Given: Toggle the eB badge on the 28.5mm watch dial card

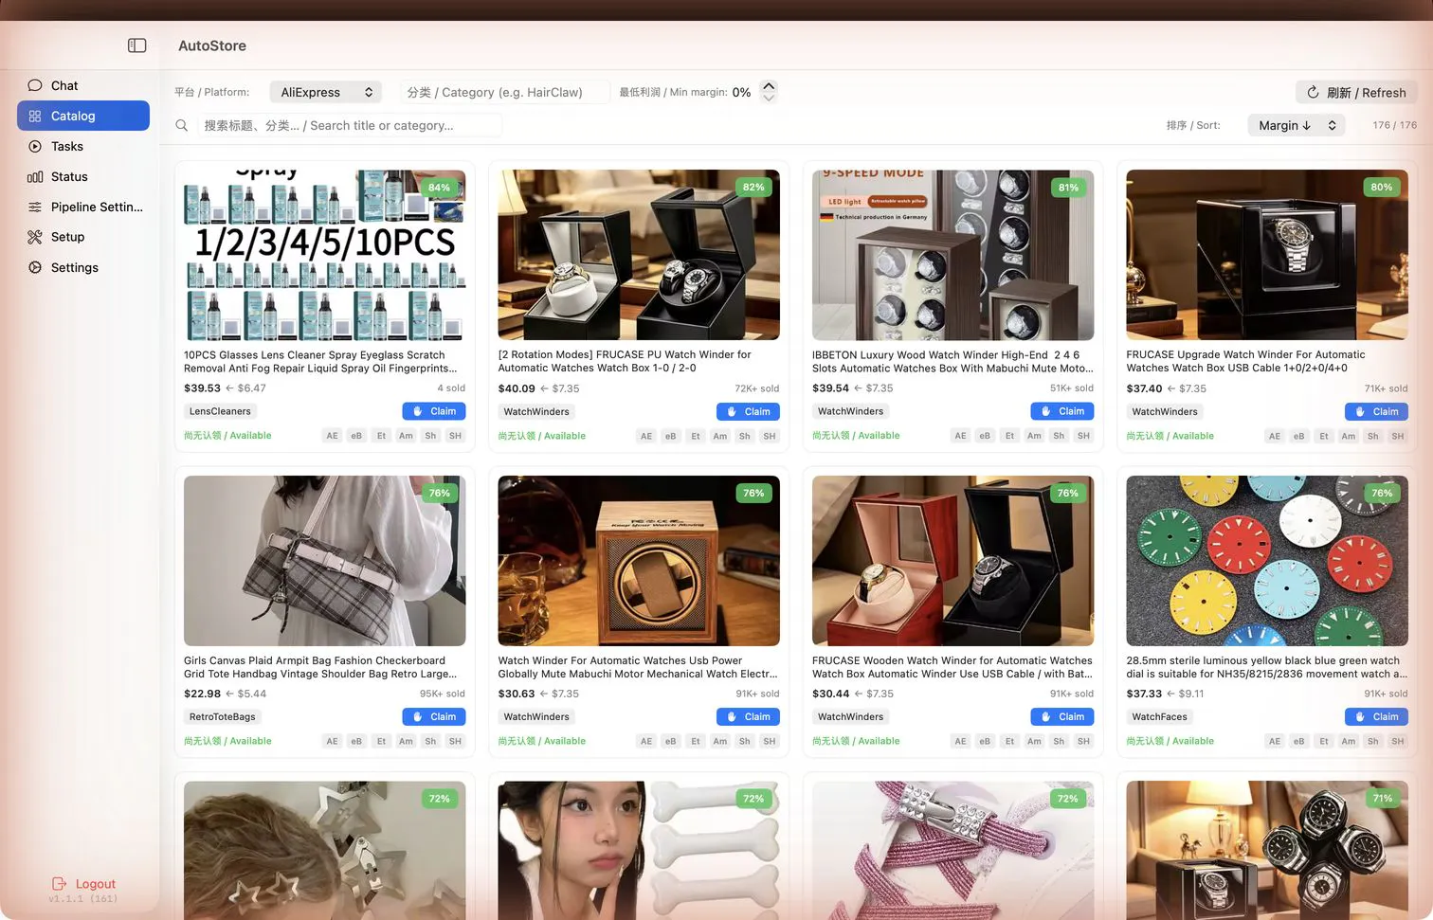Looking at the screenshot, I should tap(1299, 741).
